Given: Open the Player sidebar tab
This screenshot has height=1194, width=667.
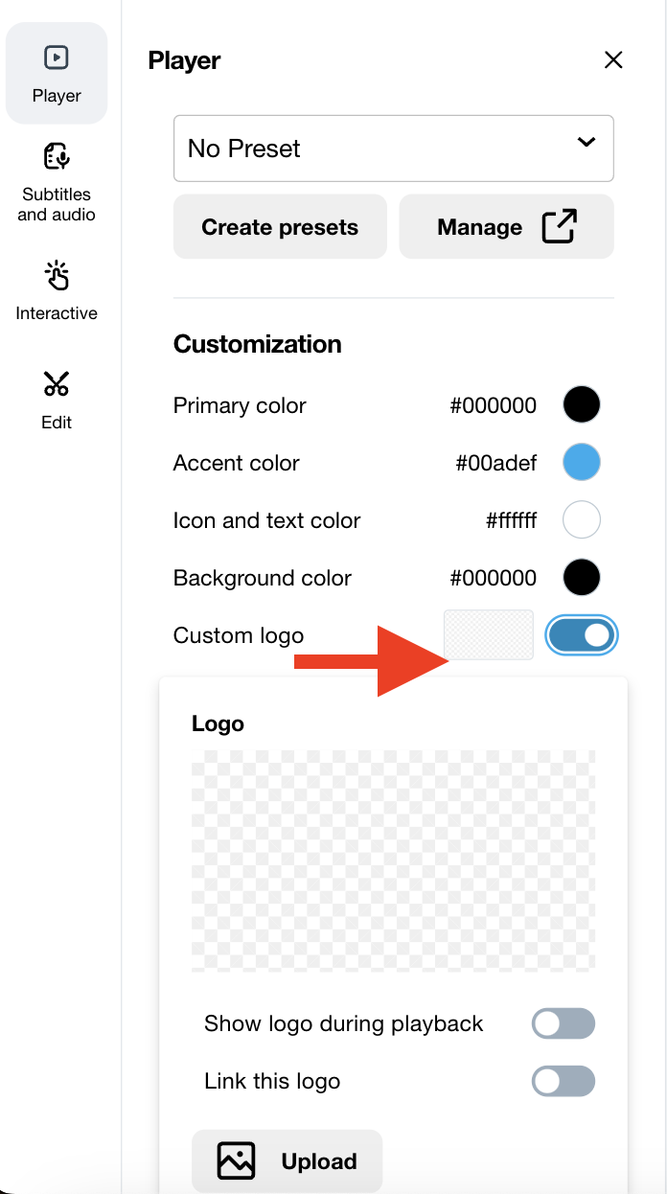Looking at the screenshot, I should point(57,74).
